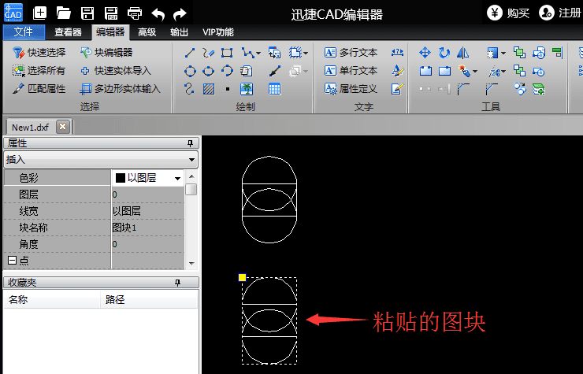Close the New1.dxf document tab

tap(63, 127)
